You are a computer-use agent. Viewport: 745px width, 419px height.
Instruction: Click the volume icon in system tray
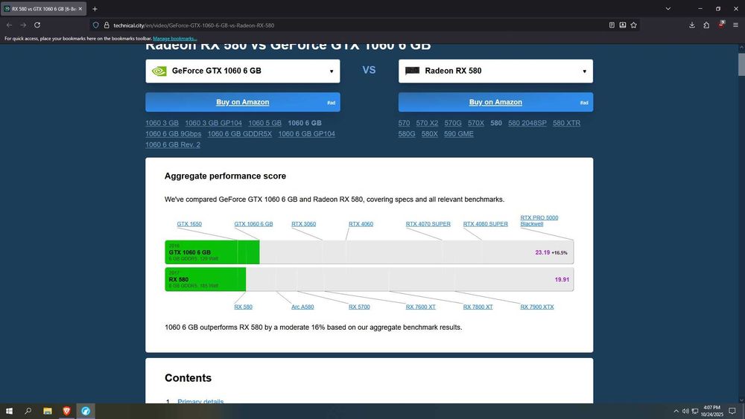coord(685,411)
